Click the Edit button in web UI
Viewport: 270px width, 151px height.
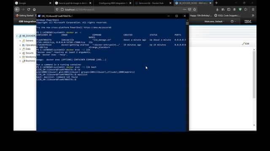click(246, 44)
